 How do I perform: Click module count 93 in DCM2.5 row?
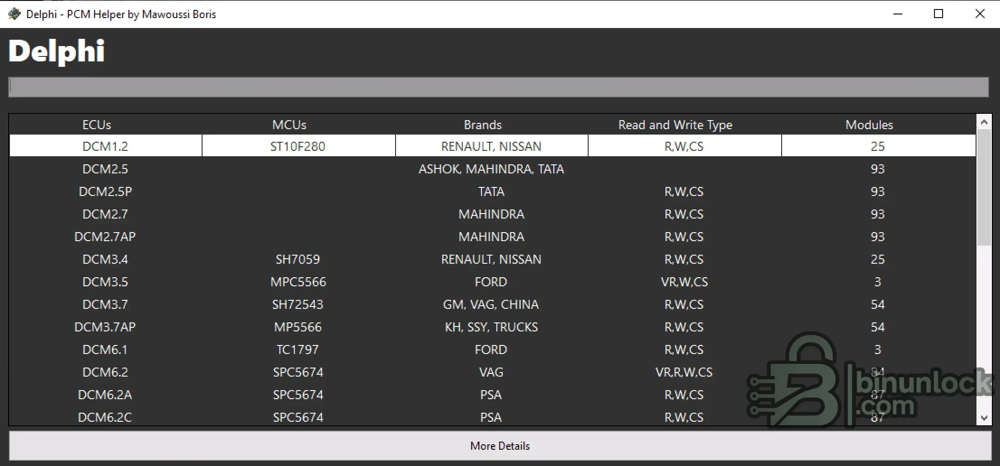pos(877,169)
